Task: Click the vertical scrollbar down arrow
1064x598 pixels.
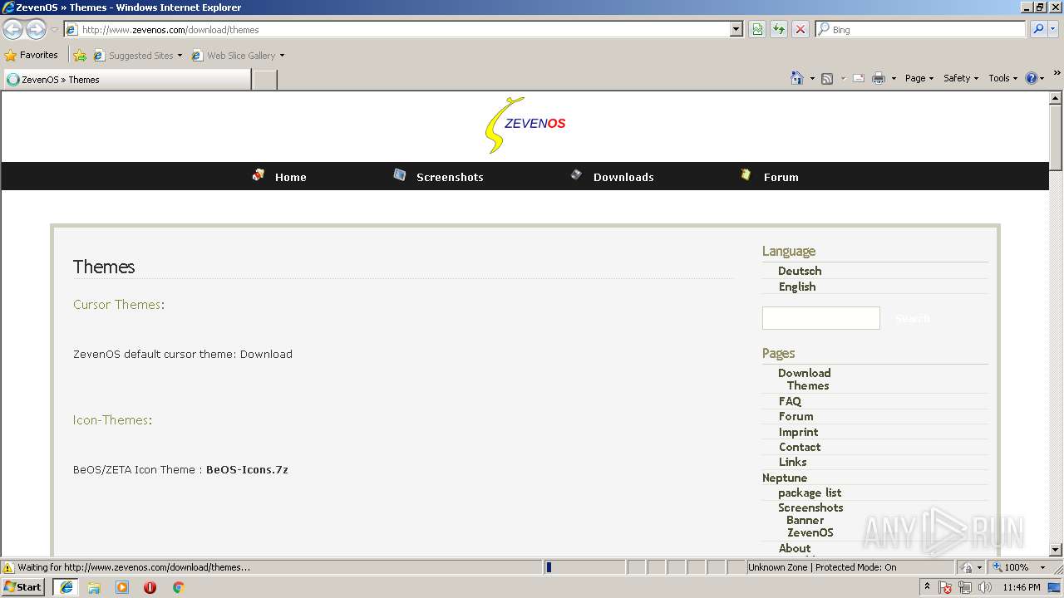Action: (x=1056, y=549)
